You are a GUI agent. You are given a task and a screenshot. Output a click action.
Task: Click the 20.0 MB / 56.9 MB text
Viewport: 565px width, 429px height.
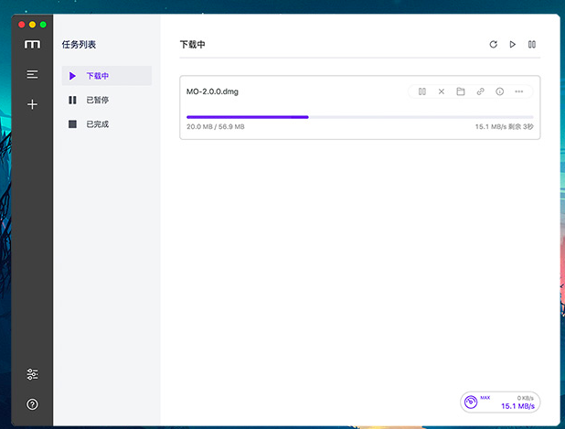(x=216, y=126)
